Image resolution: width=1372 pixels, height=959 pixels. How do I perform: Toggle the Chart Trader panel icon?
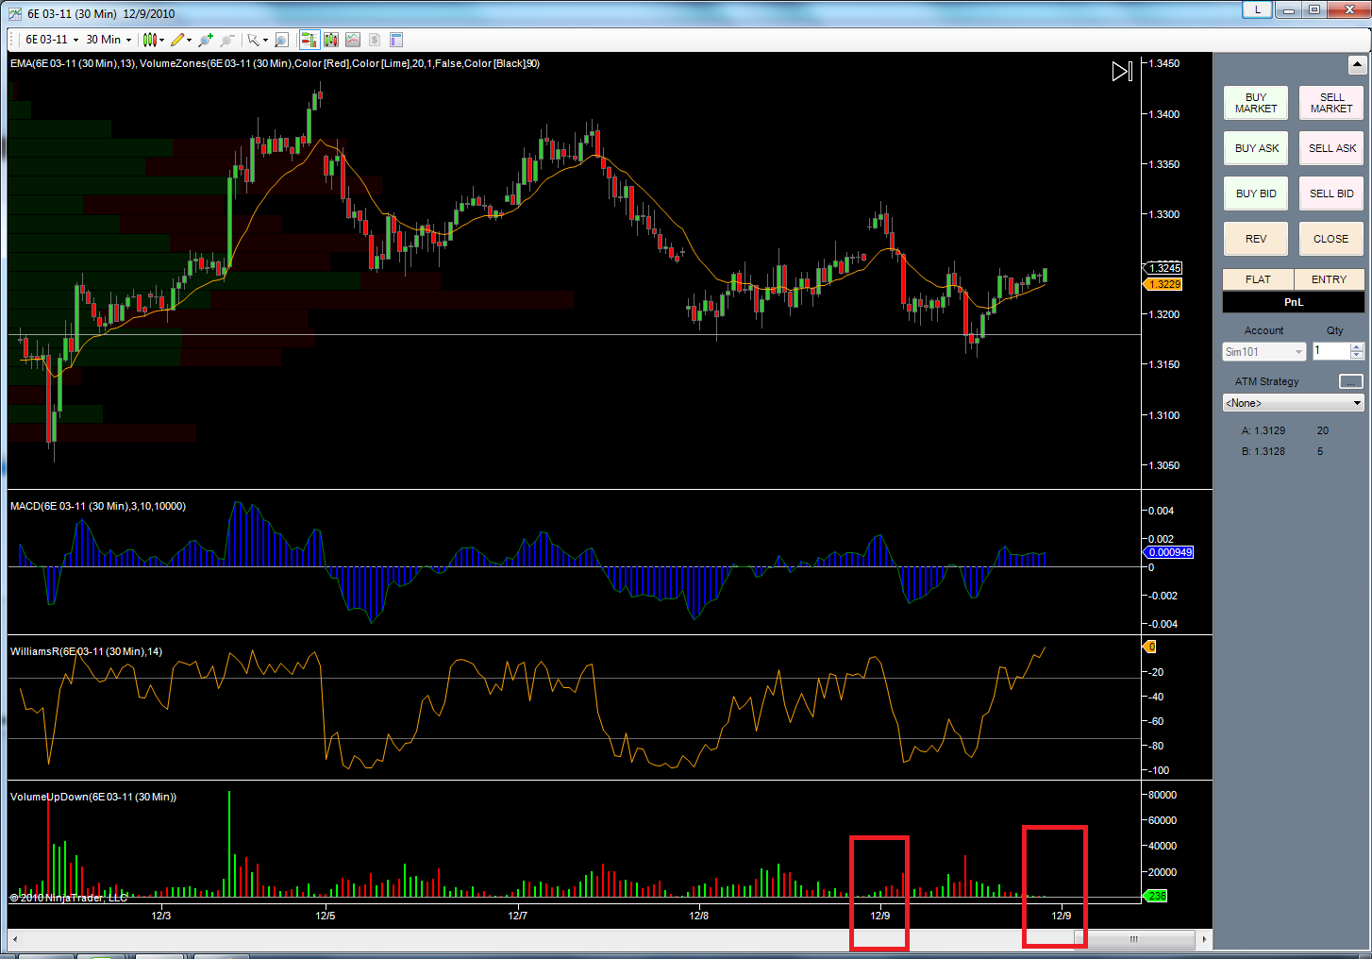point(309,40)
